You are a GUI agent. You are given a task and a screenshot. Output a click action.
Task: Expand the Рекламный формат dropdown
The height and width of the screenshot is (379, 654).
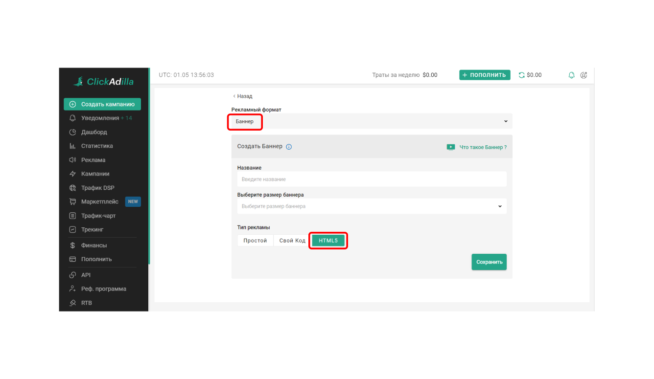point(372,121)
